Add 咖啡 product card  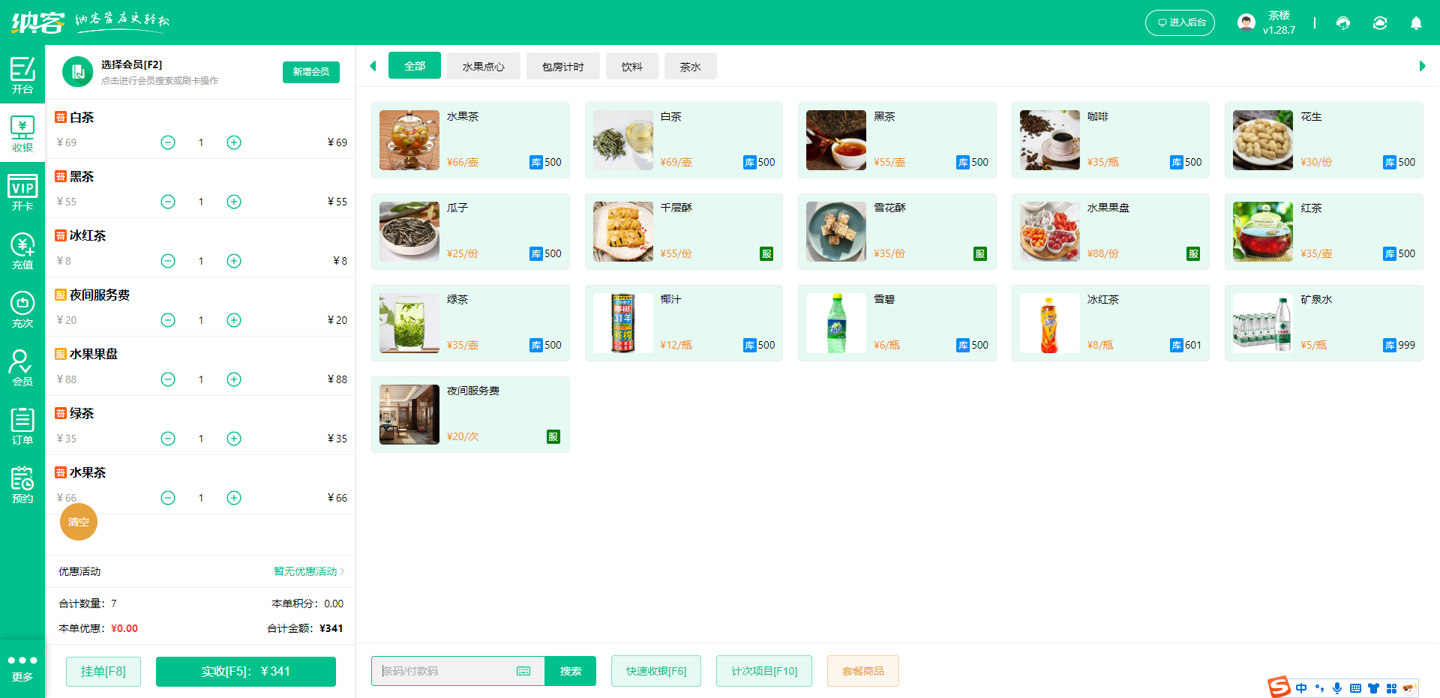[1111, 140]
